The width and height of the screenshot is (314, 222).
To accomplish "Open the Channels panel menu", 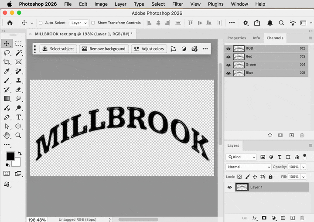I will [x=310, y=38].
